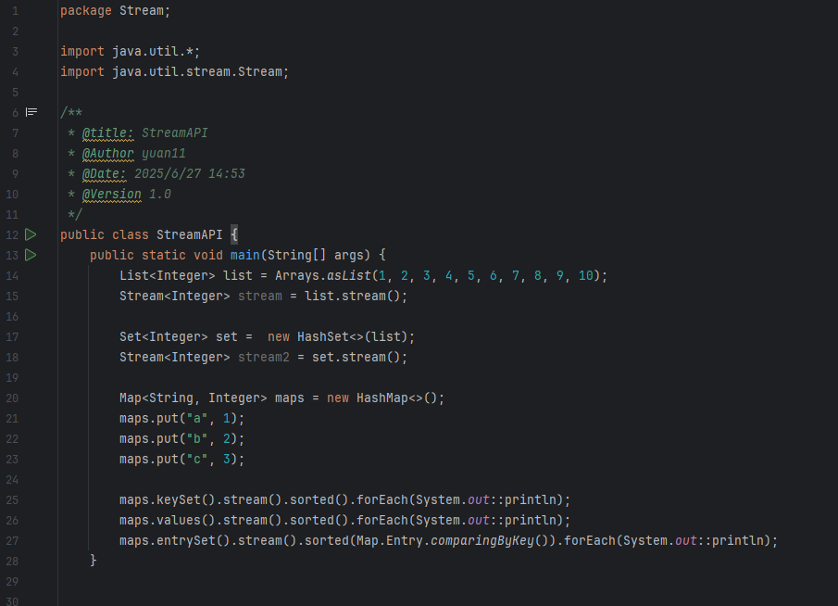838x606 pixels.
Task: Click the maps.put("c", 3) statement
Action: 181,460
